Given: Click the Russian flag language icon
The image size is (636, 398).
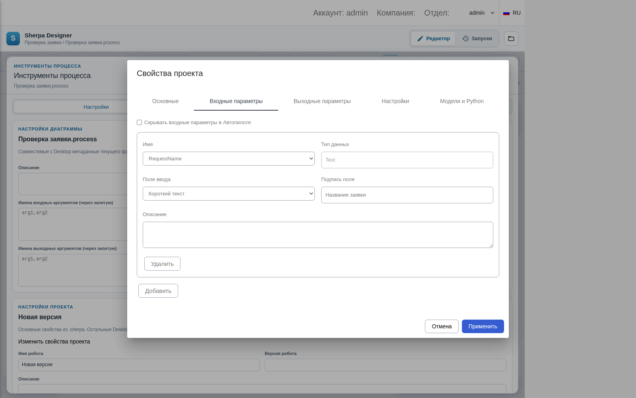Looking at the screenshot, I should 506,13.
